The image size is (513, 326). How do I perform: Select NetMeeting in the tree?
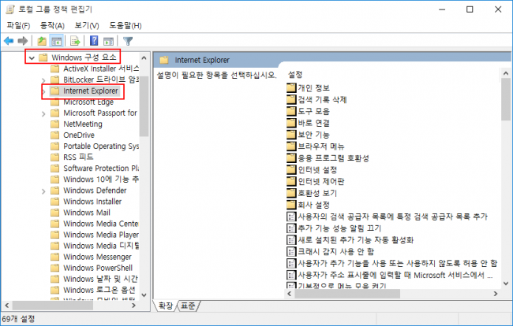pos(77,124)
